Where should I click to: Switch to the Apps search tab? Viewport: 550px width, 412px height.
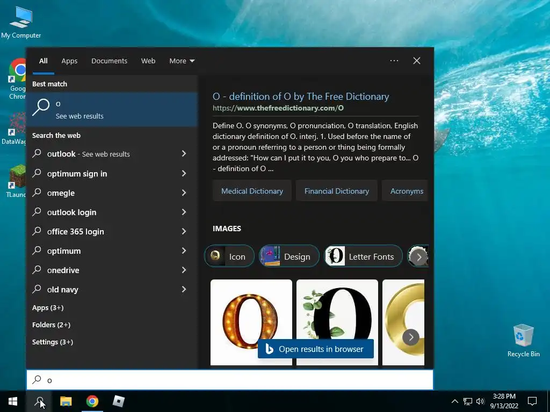[x=69, y=61]
